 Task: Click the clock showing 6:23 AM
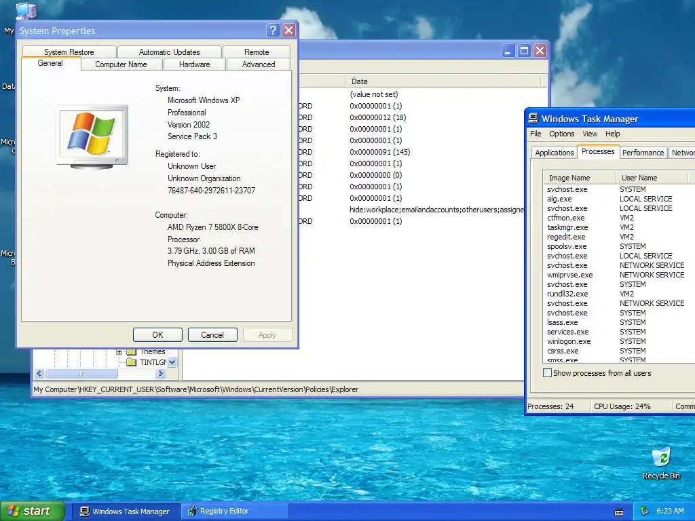(x=670, y=511)
